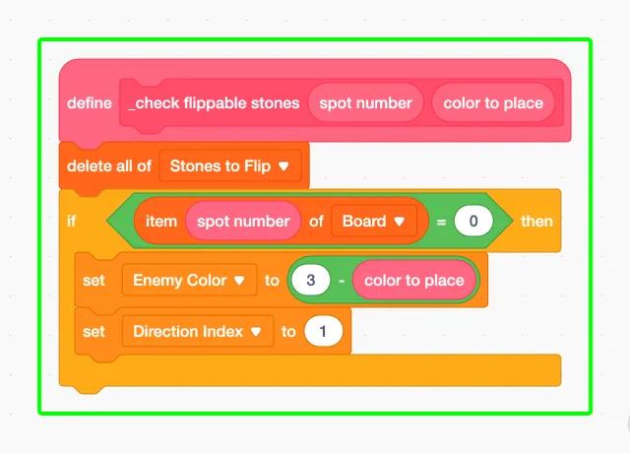Click the bottom arm of the if block
The width and height of the screenshot is (630, 453).
pyautogui.click(x=310, y=370)
